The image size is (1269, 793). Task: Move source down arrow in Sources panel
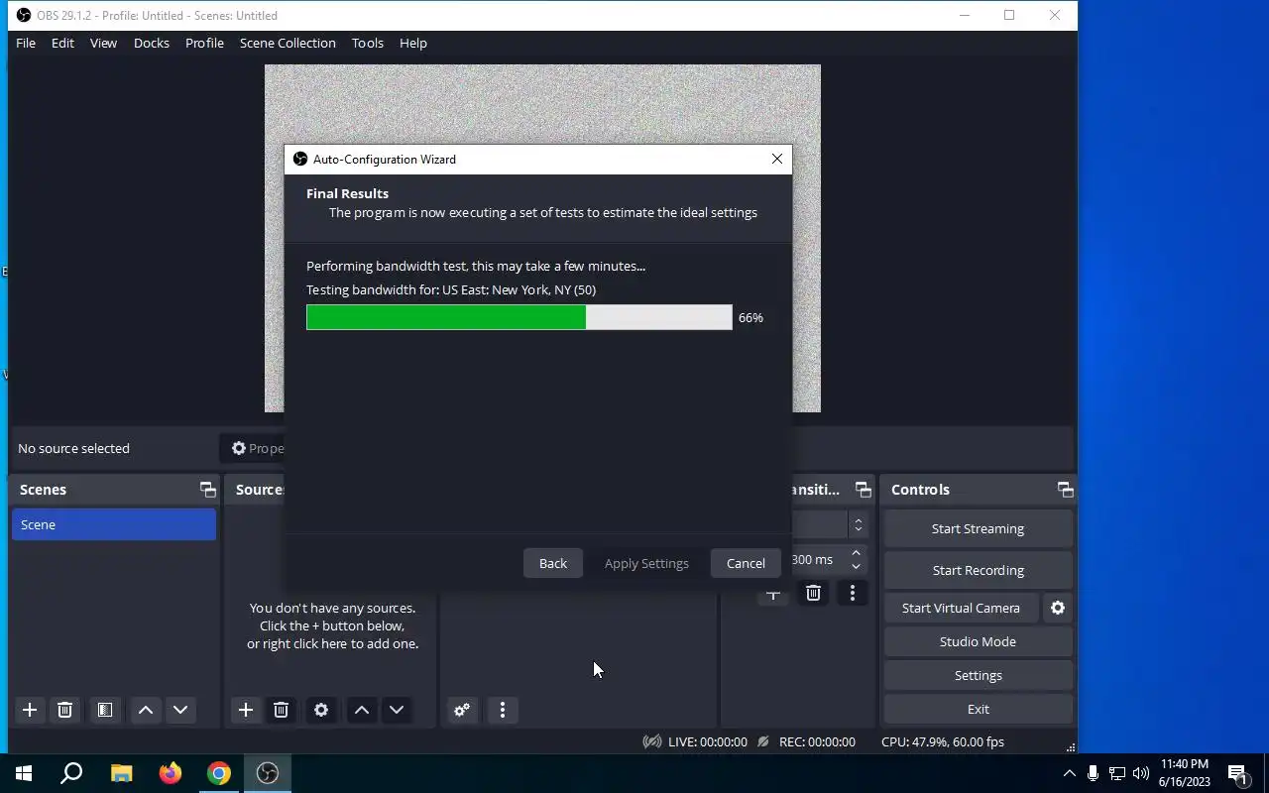coord(397,710)
